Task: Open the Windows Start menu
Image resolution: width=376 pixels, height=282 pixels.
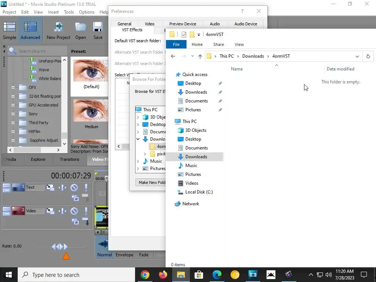Action: [9, 275]
